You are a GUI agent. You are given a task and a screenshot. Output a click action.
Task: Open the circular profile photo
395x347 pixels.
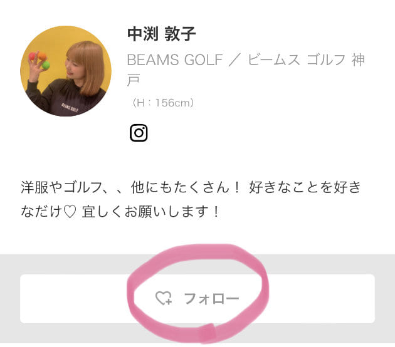pos(66,71)
